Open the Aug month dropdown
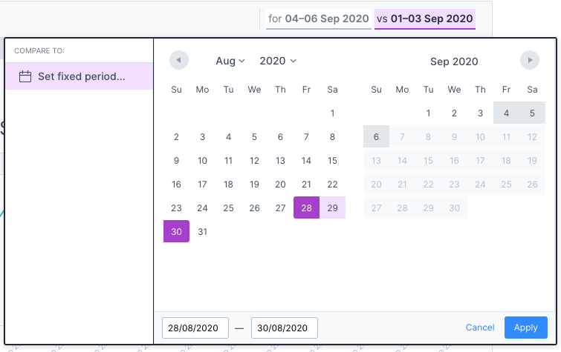Viewport: 561px width, 352px height. pos(230,61)
